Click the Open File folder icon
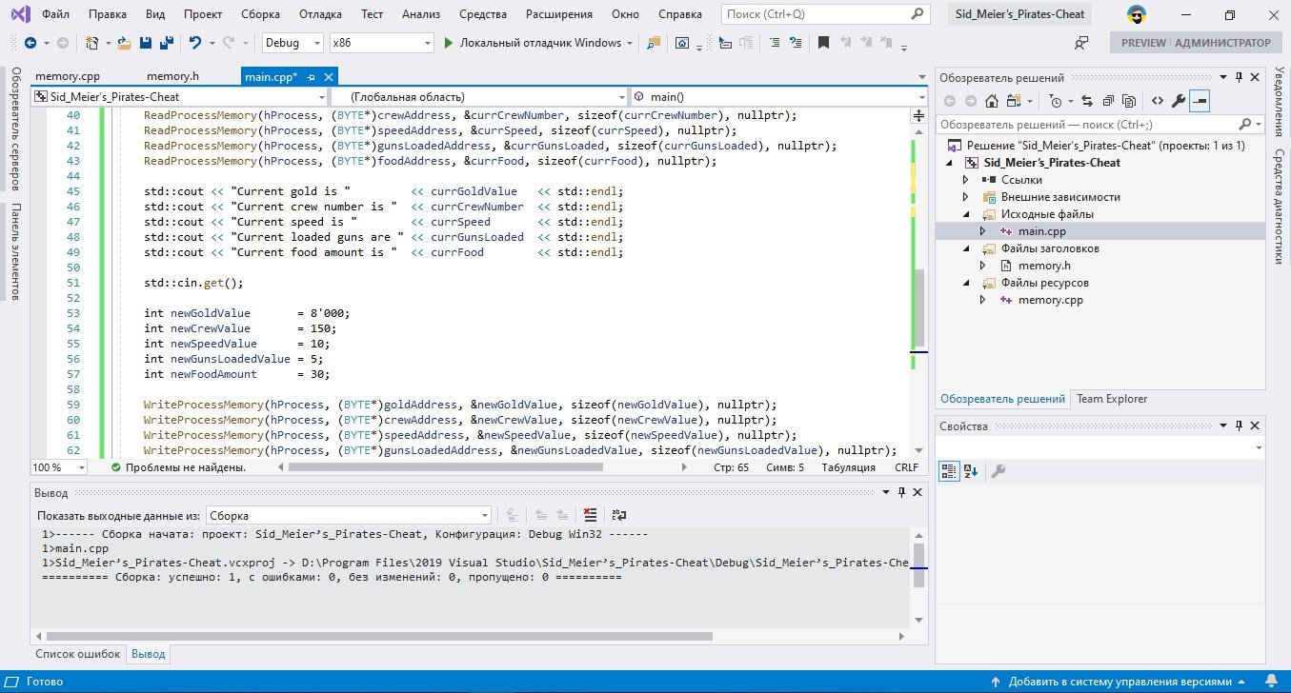The height and width of the screenshot is (693, 1291). pos(124,43)
